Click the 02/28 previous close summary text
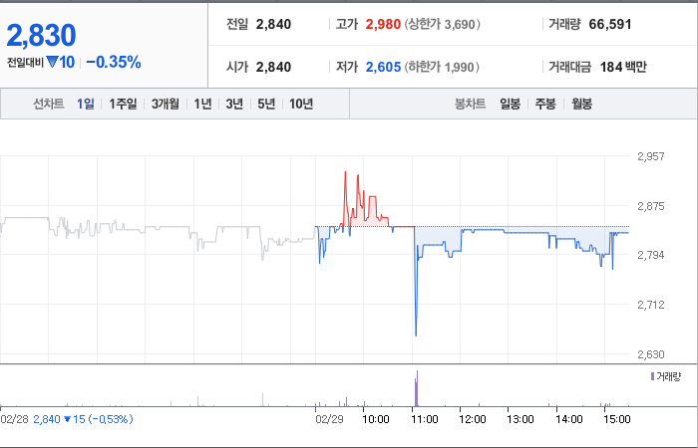The height and width of the screenshot is (448, 698). click(x=67, y=419)
